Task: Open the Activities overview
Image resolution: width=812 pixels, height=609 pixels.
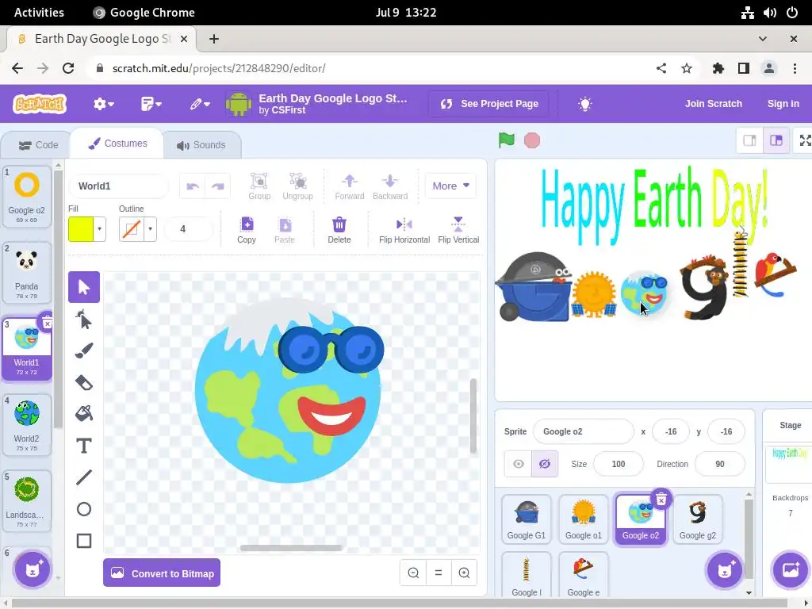Action: click(39, 13)
